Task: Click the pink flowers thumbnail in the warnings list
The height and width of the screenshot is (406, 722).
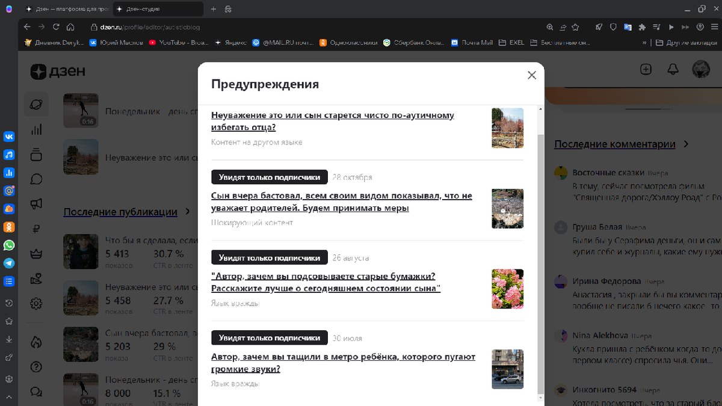Action: 507,289
